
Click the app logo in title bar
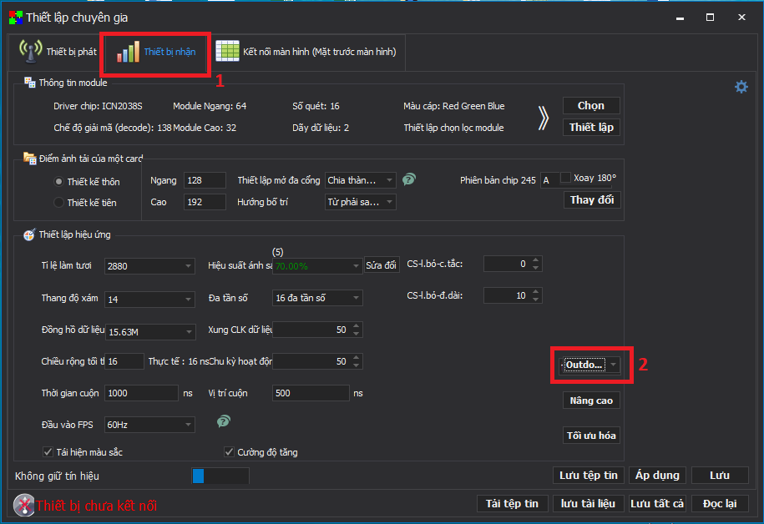click(x=16, y=18)
